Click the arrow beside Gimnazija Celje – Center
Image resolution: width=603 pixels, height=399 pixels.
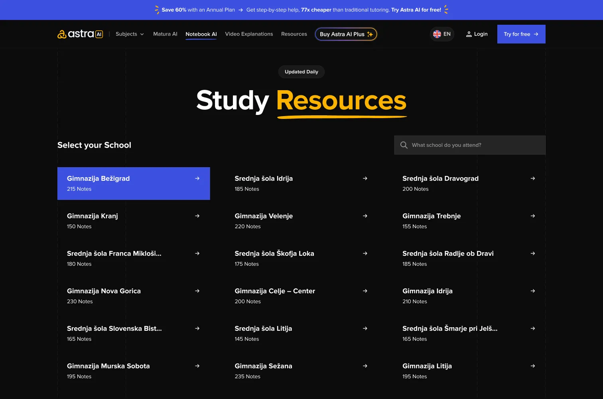365,291
